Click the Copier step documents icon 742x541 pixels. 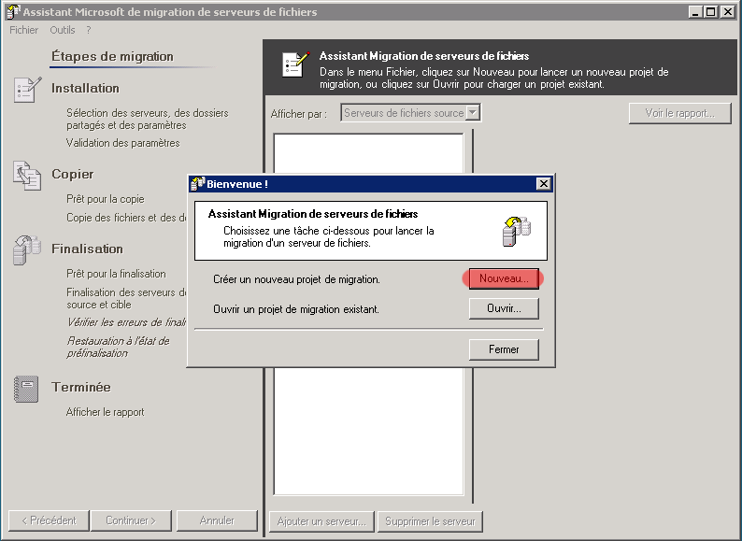(27, 176)
